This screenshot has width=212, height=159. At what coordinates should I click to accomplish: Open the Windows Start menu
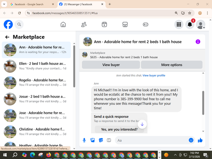(x=5, y=155)
